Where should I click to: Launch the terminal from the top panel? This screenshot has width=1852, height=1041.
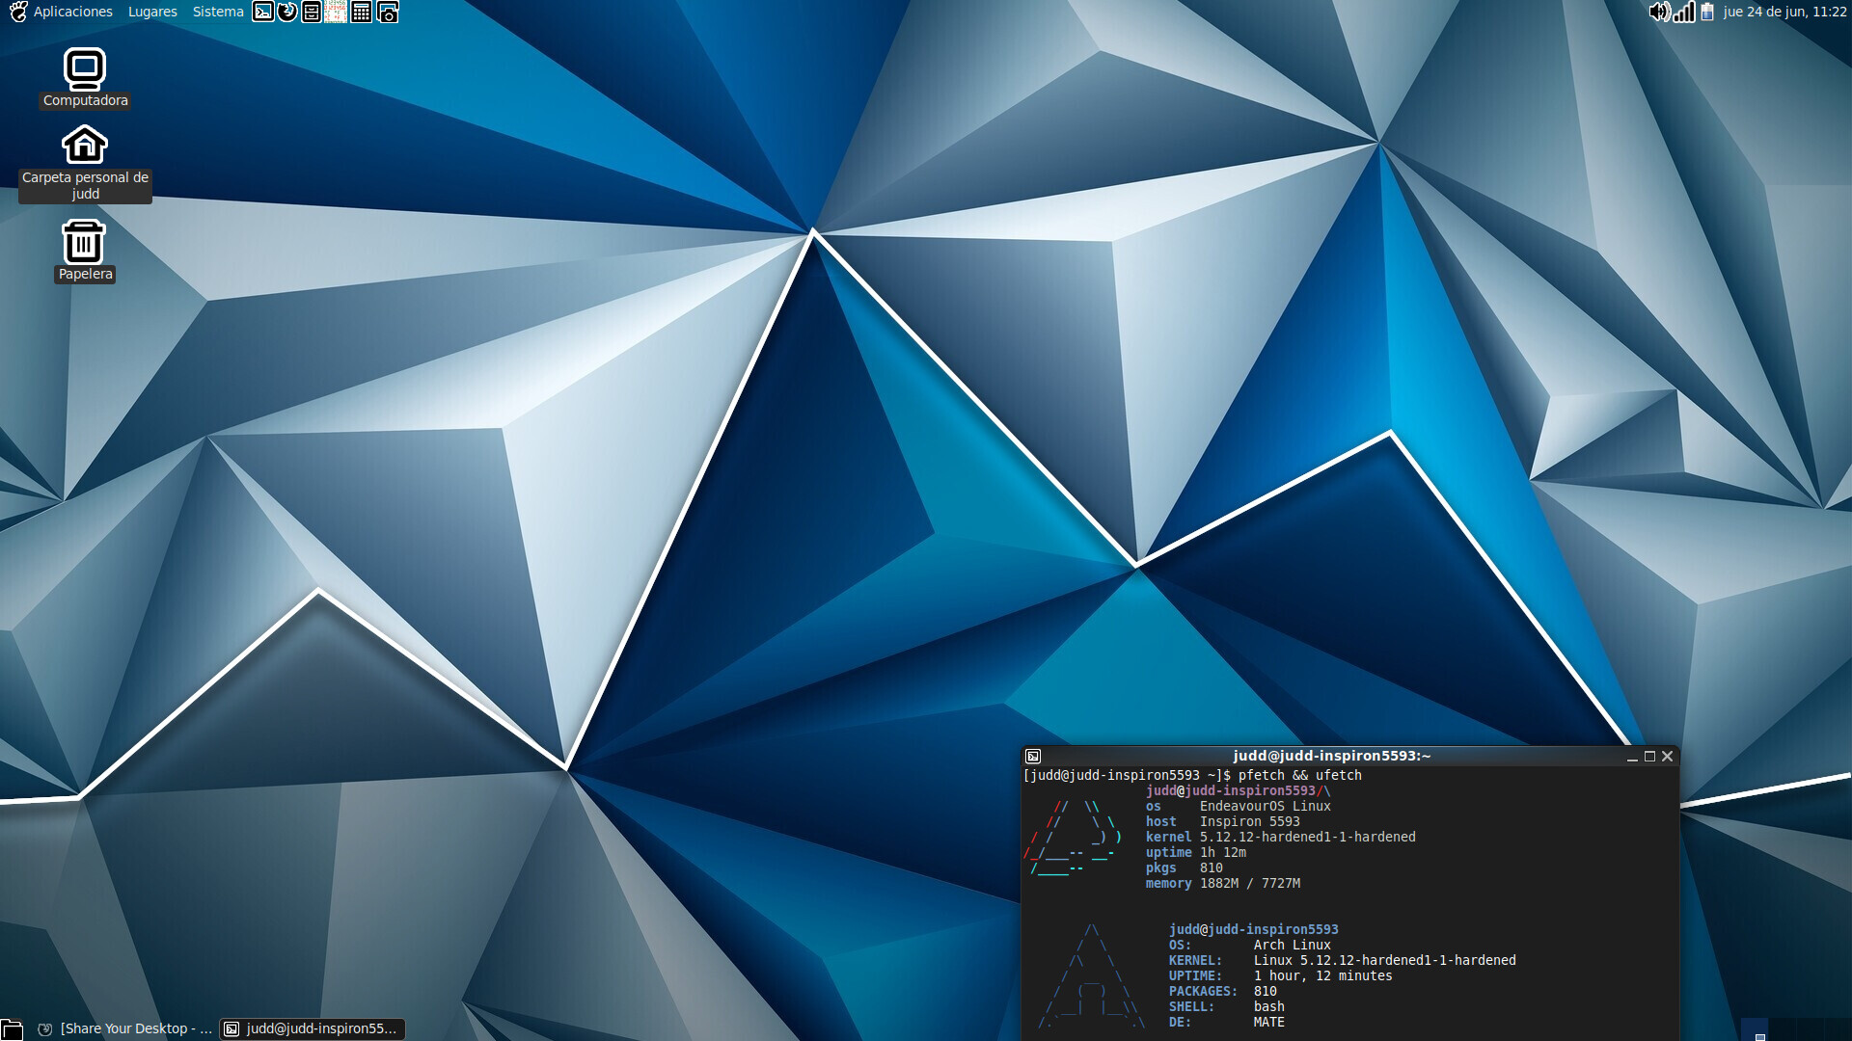tap(263, 12)
